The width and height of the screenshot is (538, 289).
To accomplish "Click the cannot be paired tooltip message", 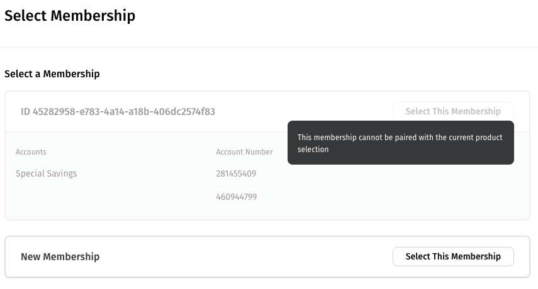I will 400,143.
